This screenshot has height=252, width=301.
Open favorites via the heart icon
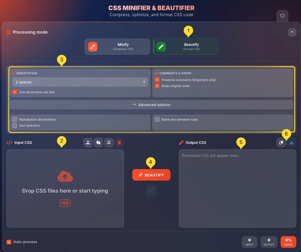coord(282,16)
